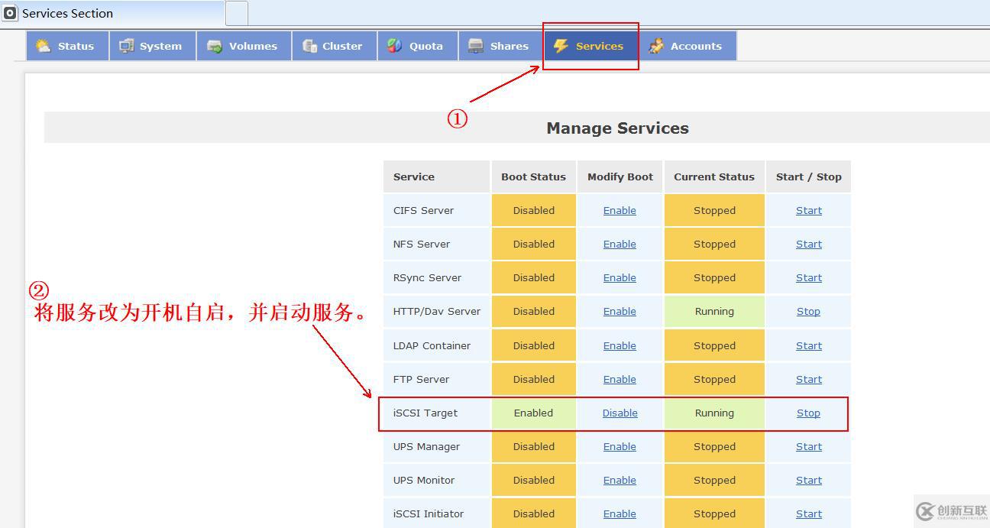The width and height of the screenshot is (990, 528).
Task: Click the Quota tab pie chart icon
Action: point(394,46)
